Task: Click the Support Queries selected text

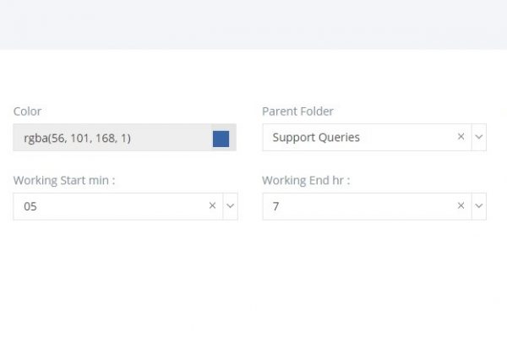Action: click(x=316, y=138)
